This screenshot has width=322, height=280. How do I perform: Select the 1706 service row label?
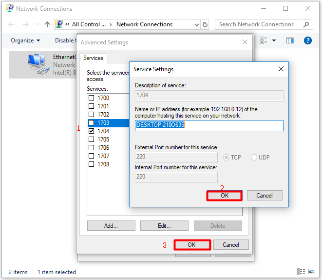[x=103, y=148]
